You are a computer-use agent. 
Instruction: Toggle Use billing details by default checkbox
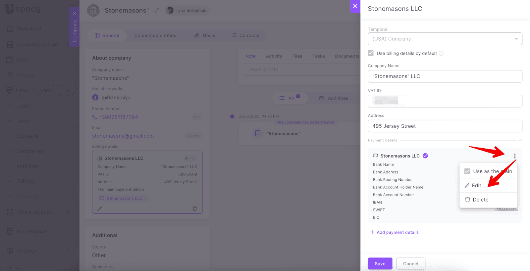pos(371,53)
